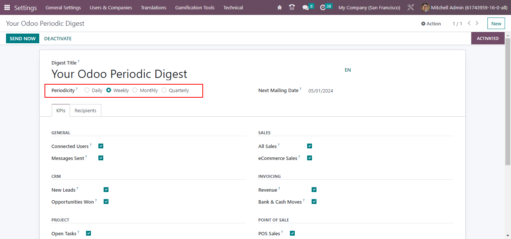Uncheck the Revenue checkbox

(314, 190)
